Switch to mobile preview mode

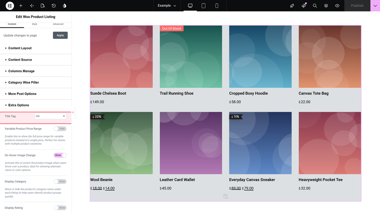coord(217,6)
